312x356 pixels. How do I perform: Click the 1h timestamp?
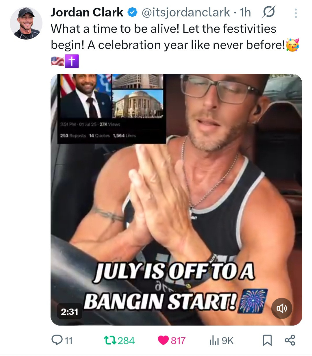(245, 12)
